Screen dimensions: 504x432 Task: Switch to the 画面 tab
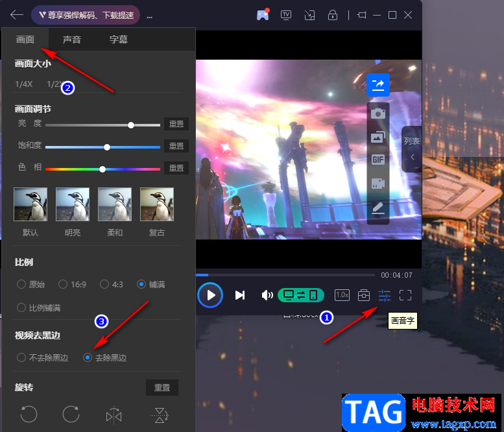[25, 40]
